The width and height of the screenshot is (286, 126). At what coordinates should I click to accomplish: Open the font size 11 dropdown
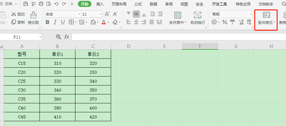(x=101, y=14)
